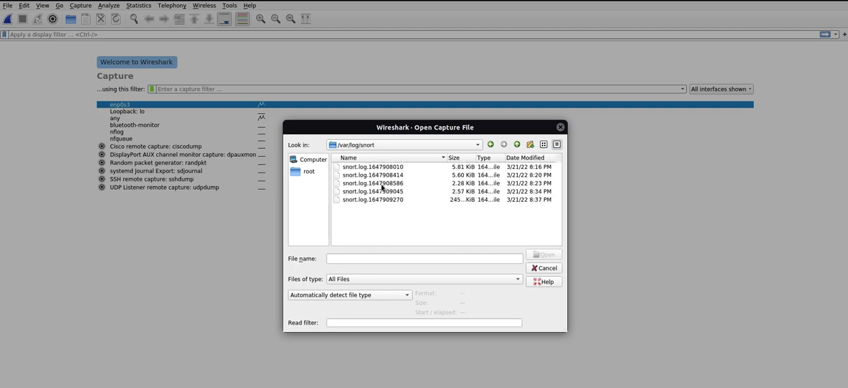This screenshot has height=388, width=848.
Task: Click the go to first packet icon
Action: click(x=194, y=19)
